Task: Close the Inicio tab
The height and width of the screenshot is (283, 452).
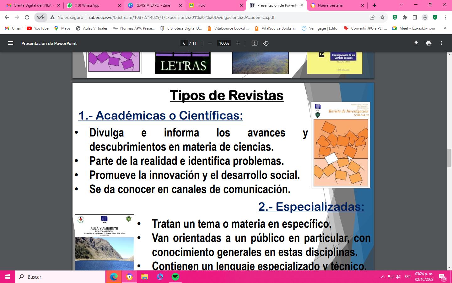Action: point(241,5)
